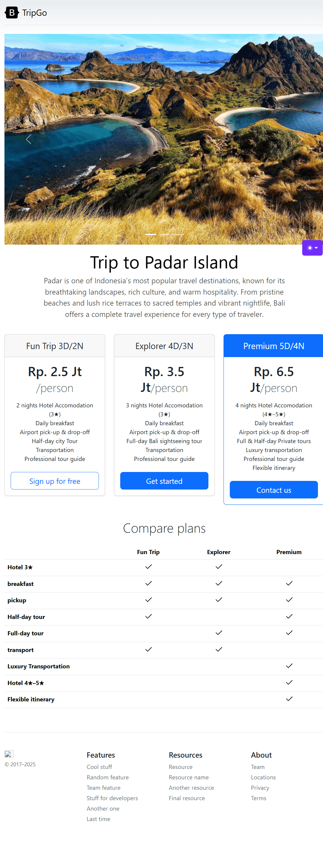Click the Team link under About
This screenshot has width=323, height=849.
pos(258,767)
